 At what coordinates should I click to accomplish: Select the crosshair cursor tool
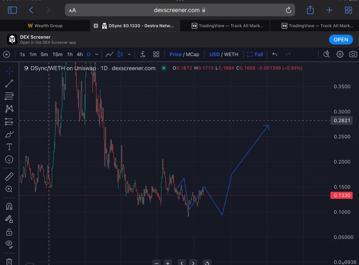point(9,71)
